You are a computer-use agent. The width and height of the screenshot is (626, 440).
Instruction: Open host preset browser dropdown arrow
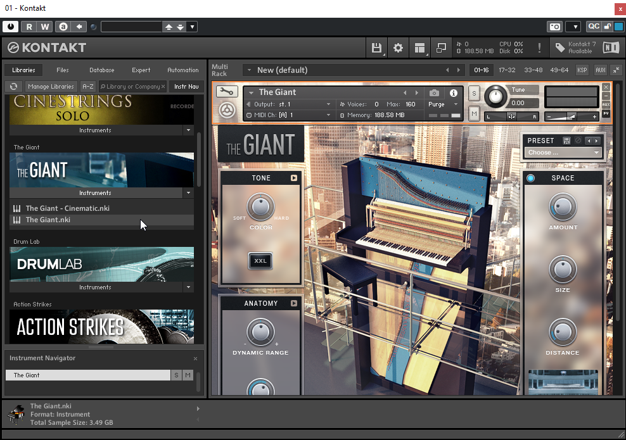tap(193, 27)
